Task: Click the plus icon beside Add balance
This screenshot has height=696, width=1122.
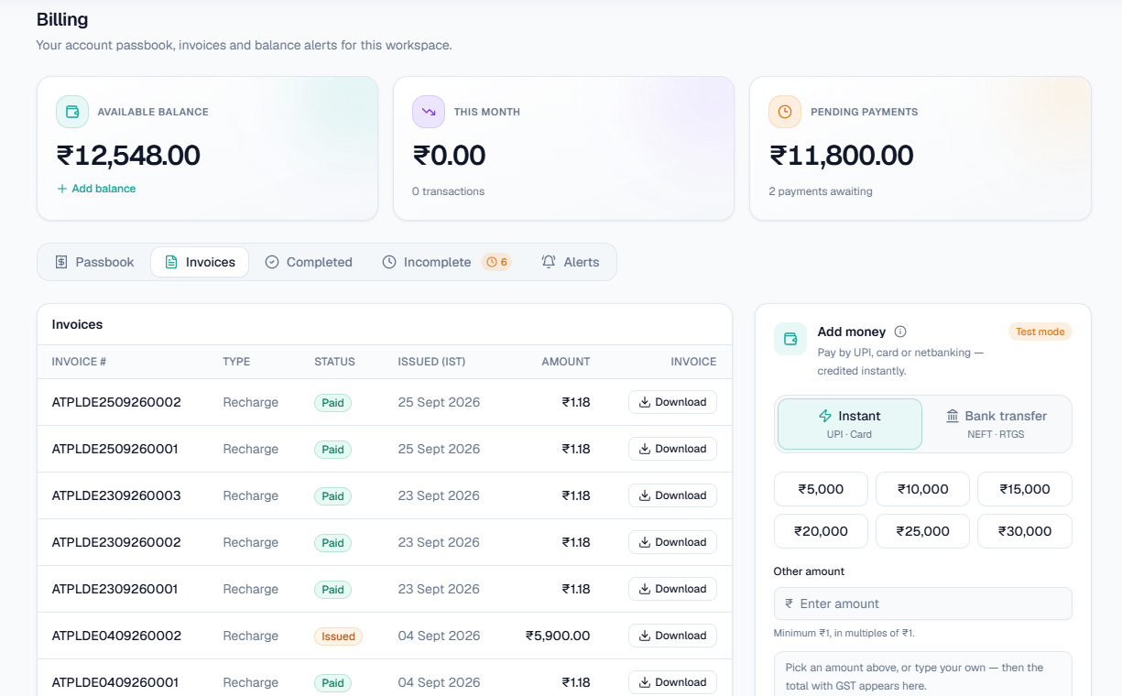Action: (62, 189)
